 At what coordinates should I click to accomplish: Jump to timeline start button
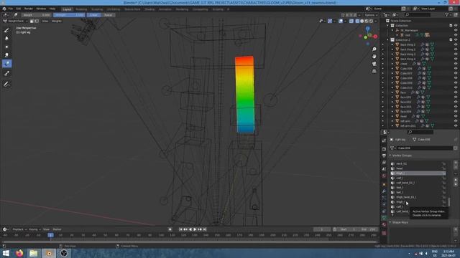[x=180, y=229]
